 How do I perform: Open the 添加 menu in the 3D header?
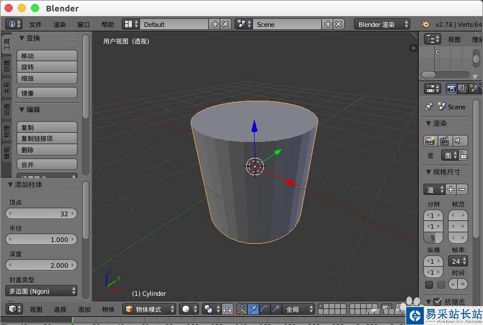84,310
